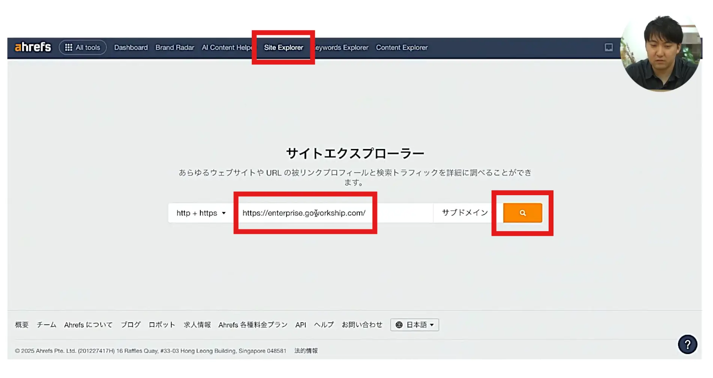Screen dimensions: 713x378
Task: Click the お問い合わせ footer link
Action: [x=362, y=325]
